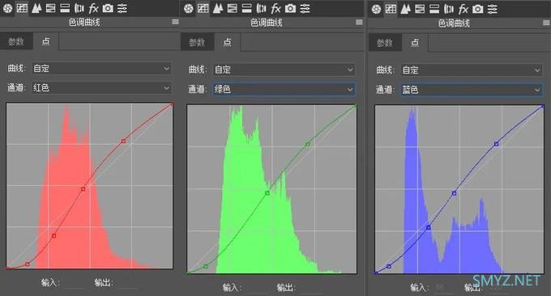Open Lens Corrections icon in blue channel panel
This screenshot has height=296, width=551.
(x=449, y=8)
